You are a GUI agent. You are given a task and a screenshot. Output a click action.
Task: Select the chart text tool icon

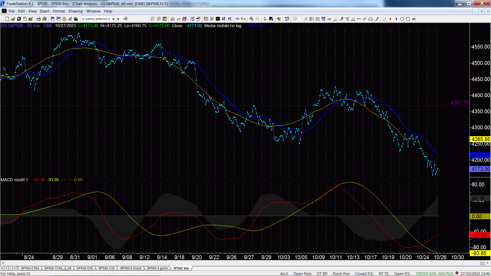click(x=271, y=19)
